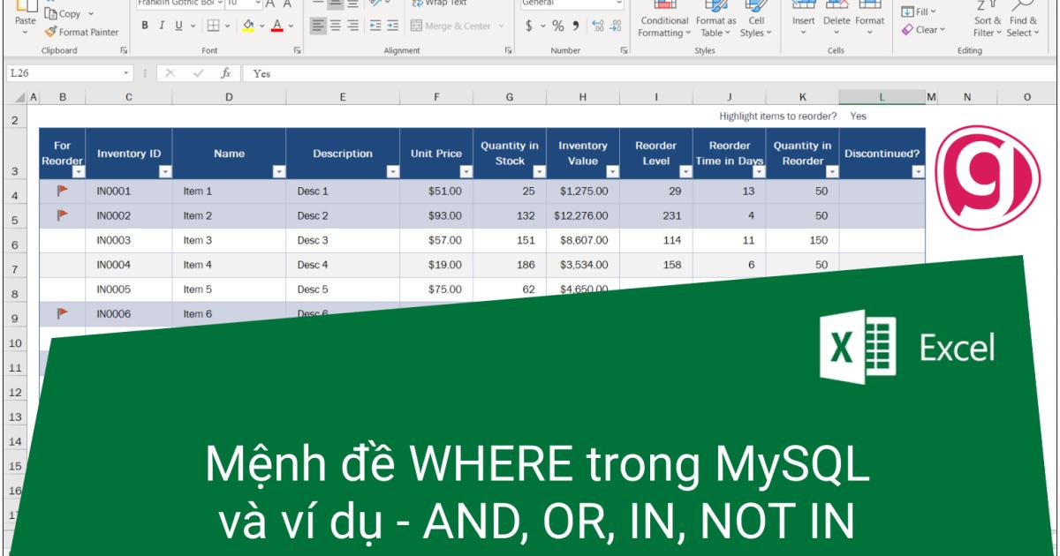Screen dimensions: 1060x556
Task: Expand the Fill Color dropdown arrow
Action: pyautogui.click(x=261, y=26)
